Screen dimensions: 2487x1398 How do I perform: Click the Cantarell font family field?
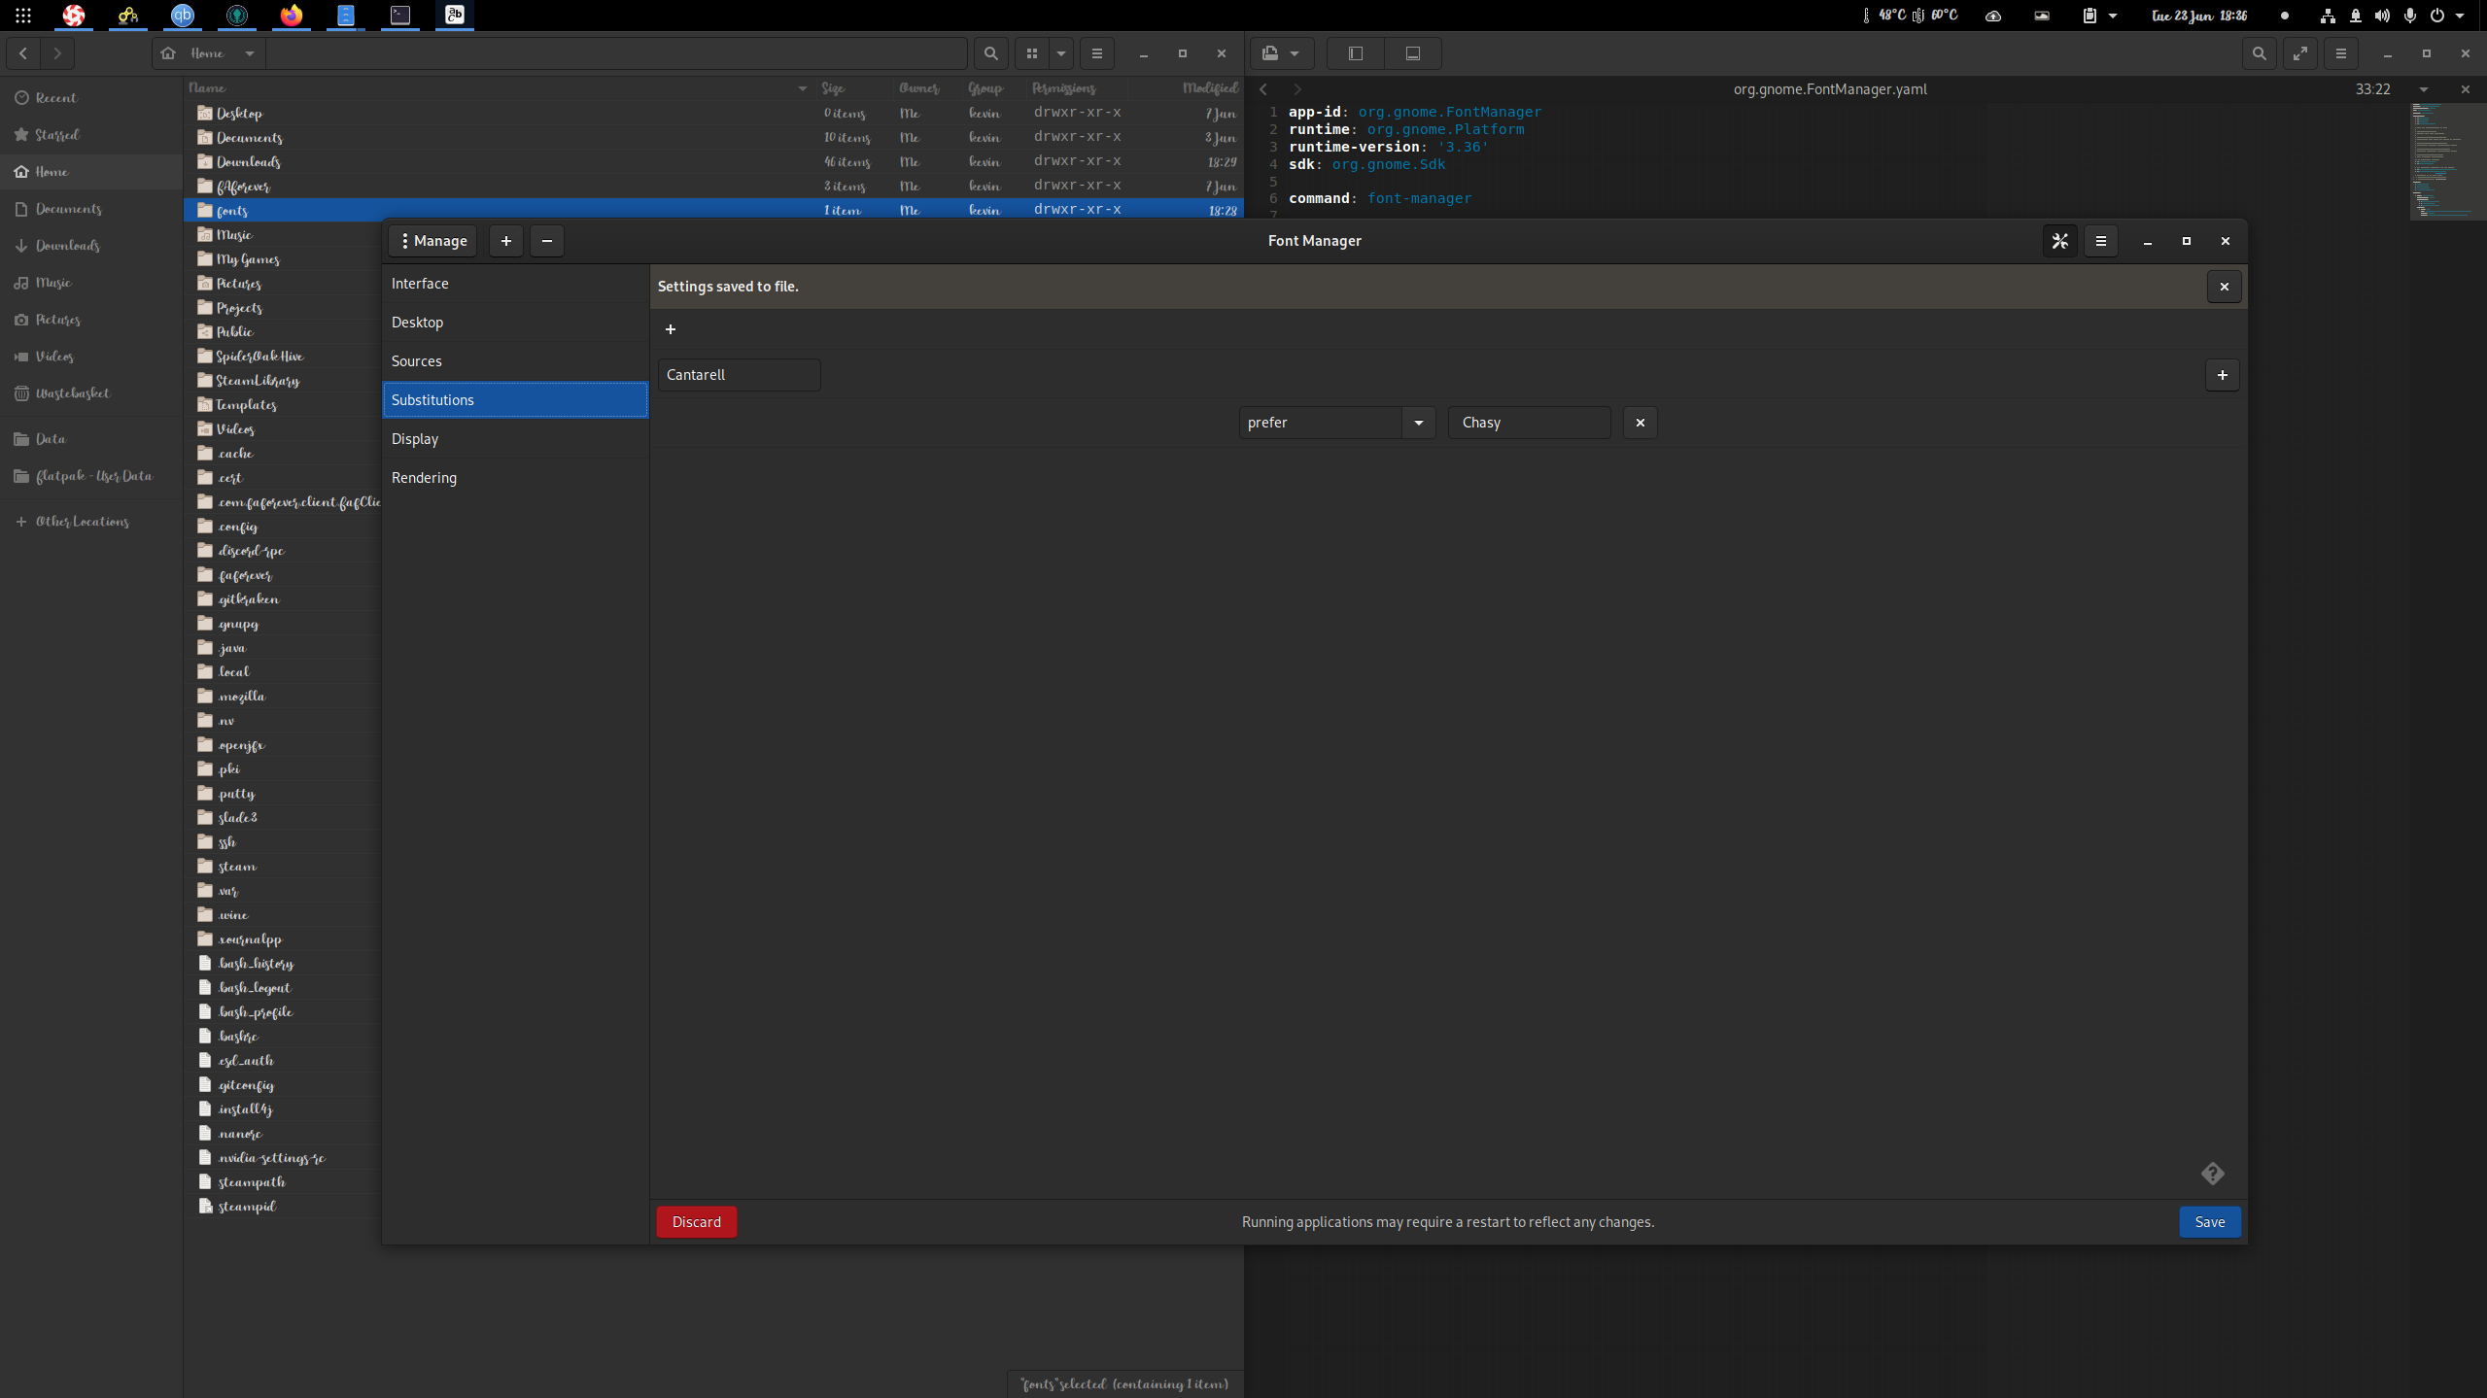pos(739,374)
